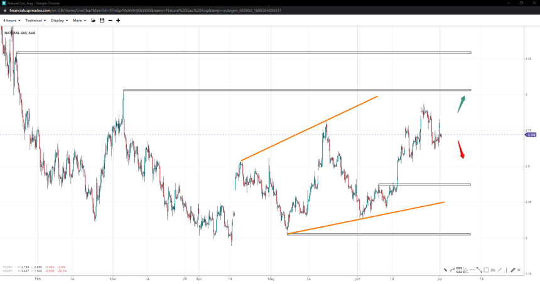Open the 4 hours timeframe dropdown
The height and width of the screenshot is (284, 540).
(12, 21)
